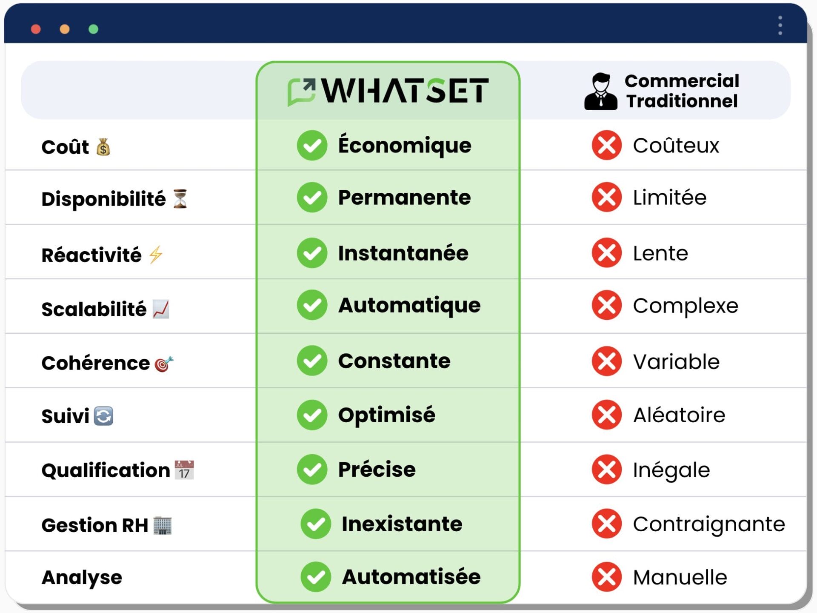Viewport: 817px width, 613px height.
Task: Click the target icon beside Cohérence
Action: tap(164, 364)
